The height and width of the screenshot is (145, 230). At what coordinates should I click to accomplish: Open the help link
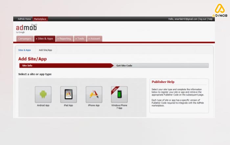click(x=210, y=19)
